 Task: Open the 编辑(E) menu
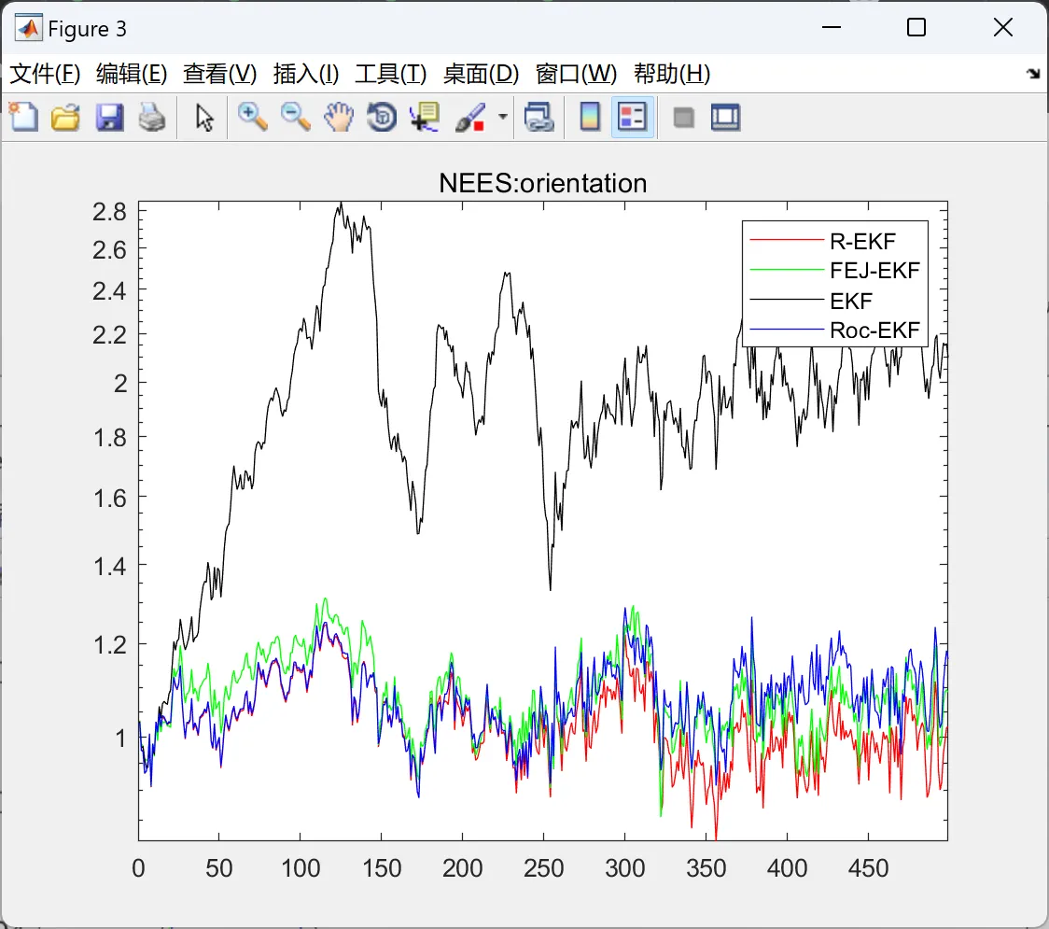coord(132,74)
